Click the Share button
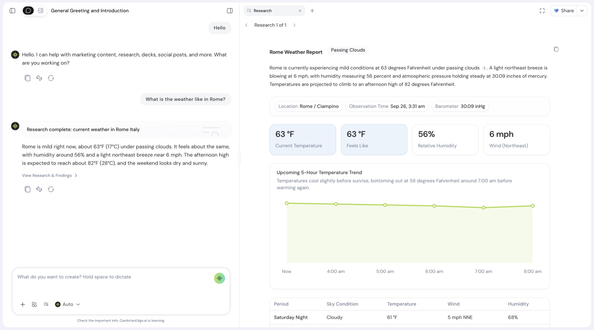Viewport: 594px width, 330px height. (564, 11)
